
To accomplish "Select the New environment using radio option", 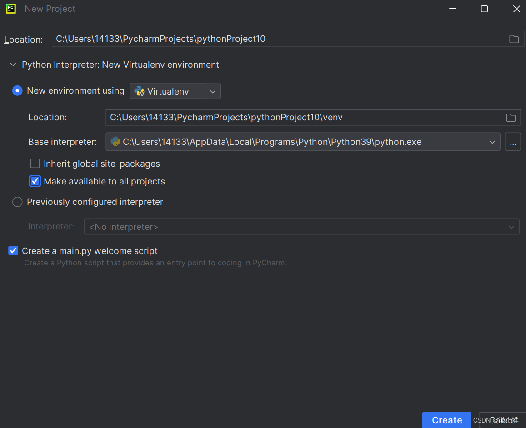I will (x=17, y=90).
